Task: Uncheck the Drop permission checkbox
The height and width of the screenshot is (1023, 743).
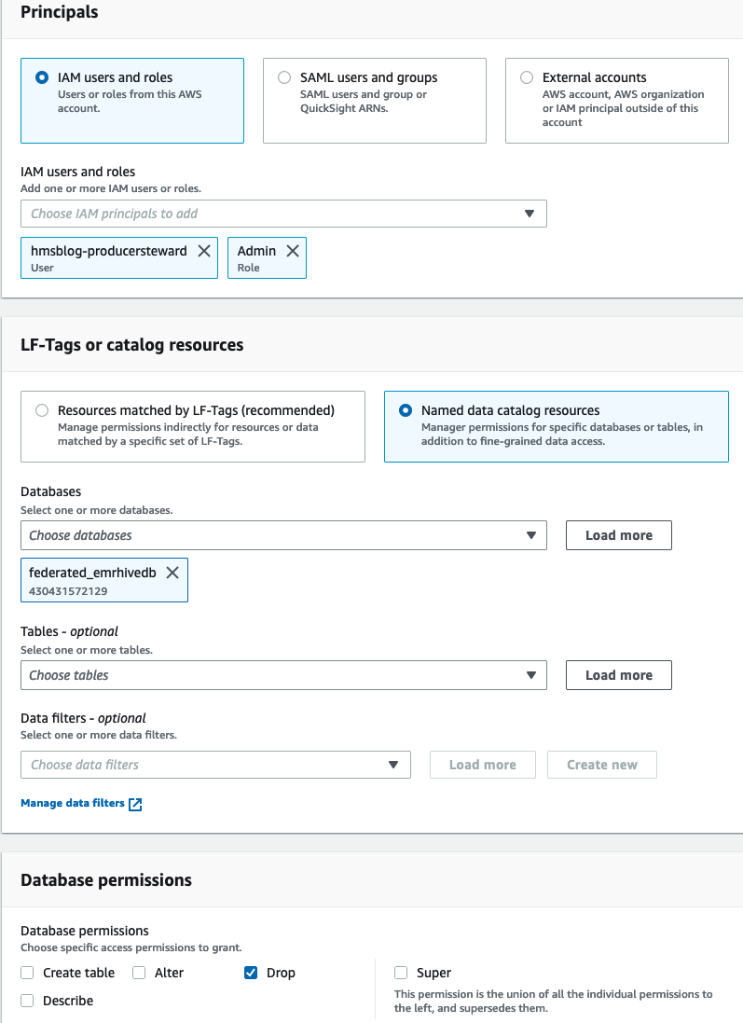Action: (x=251, y=973)
